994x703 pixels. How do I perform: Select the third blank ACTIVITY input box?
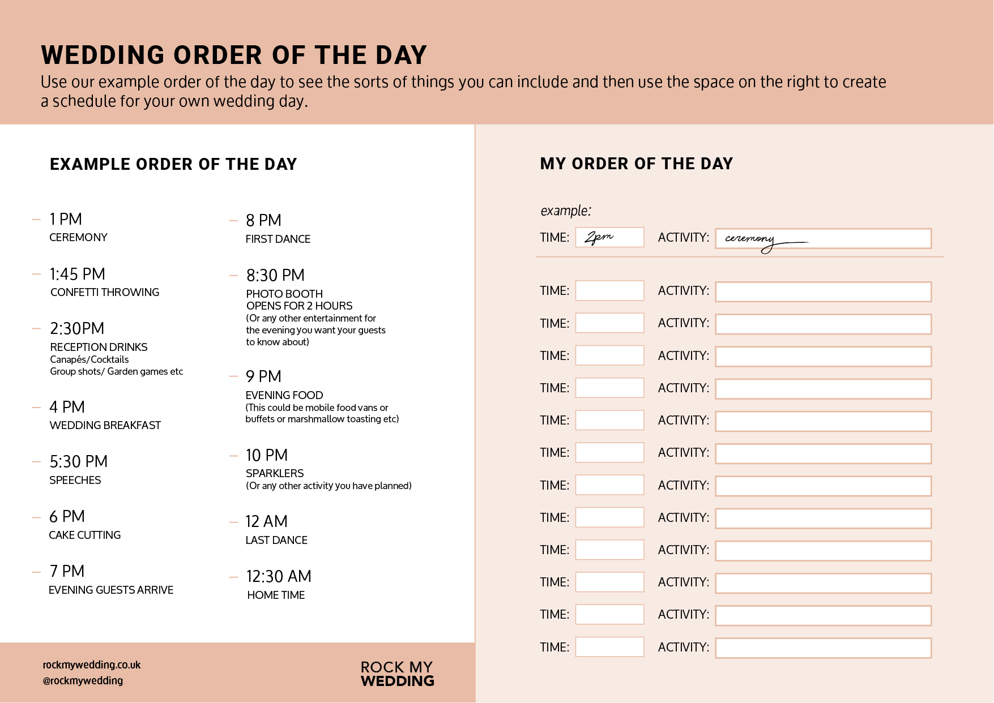tap(823, 357)
